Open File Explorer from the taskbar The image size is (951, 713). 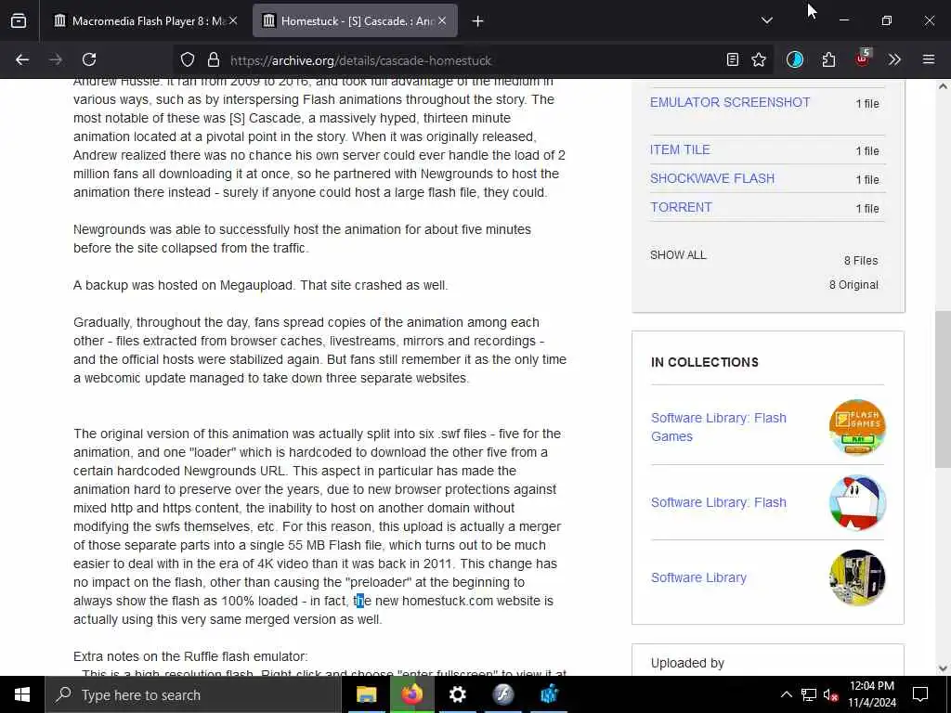[x=366, y=694]
